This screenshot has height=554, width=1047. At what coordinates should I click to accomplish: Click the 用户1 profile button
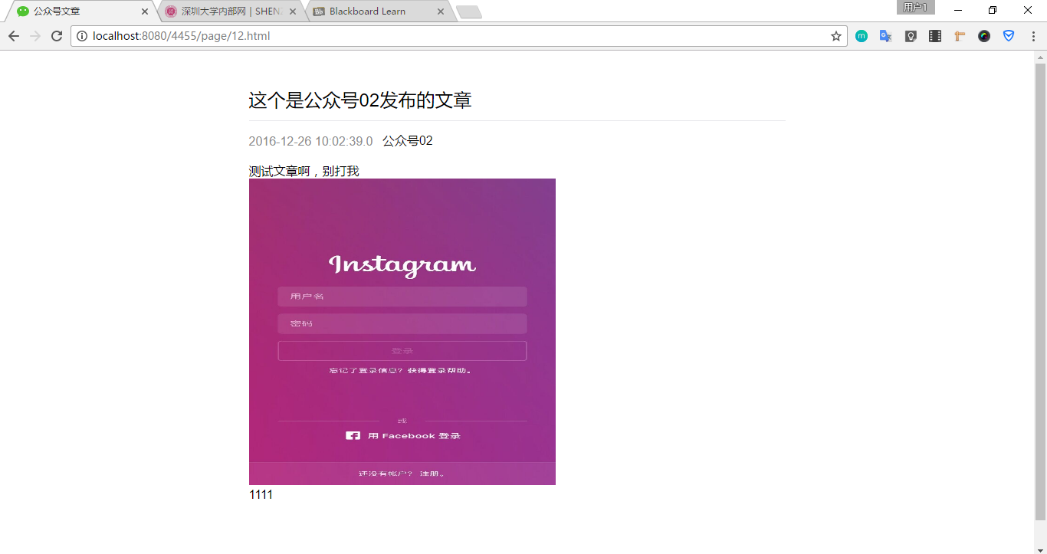[x=915, y=8]
